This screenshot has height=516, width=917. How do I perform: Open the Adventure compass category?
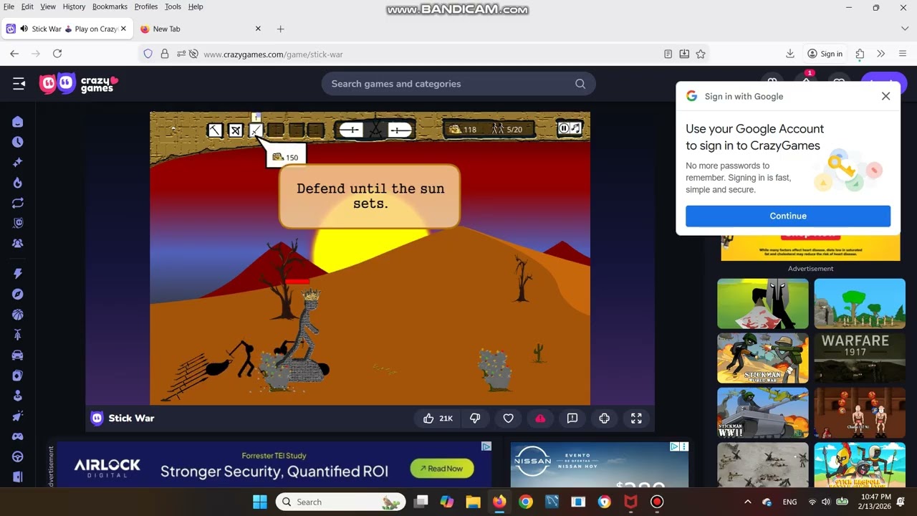18,294
